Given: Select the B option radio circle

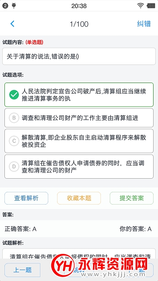Looking at the screenshot, I should pos(14,118).
